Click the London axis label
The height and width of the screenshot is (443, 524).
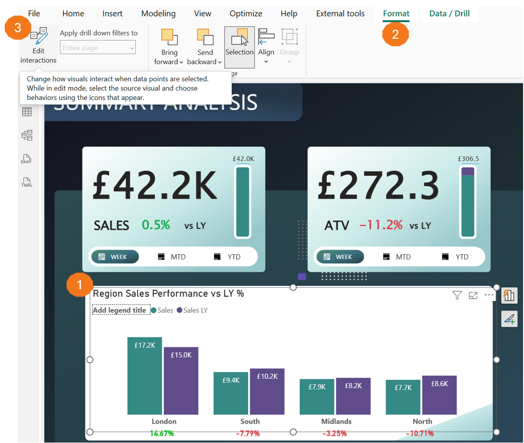tap(164, 421)
